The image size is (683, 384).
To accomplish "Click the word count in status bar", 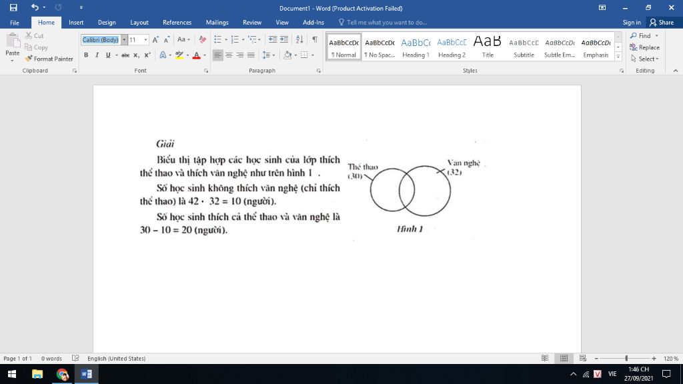I will 51,358.
